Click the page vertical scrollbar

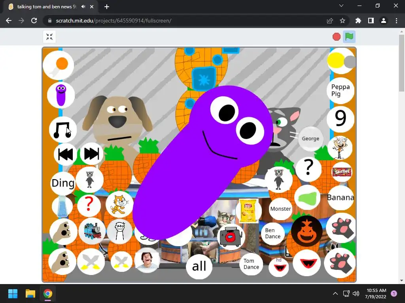tap(401, 63)
